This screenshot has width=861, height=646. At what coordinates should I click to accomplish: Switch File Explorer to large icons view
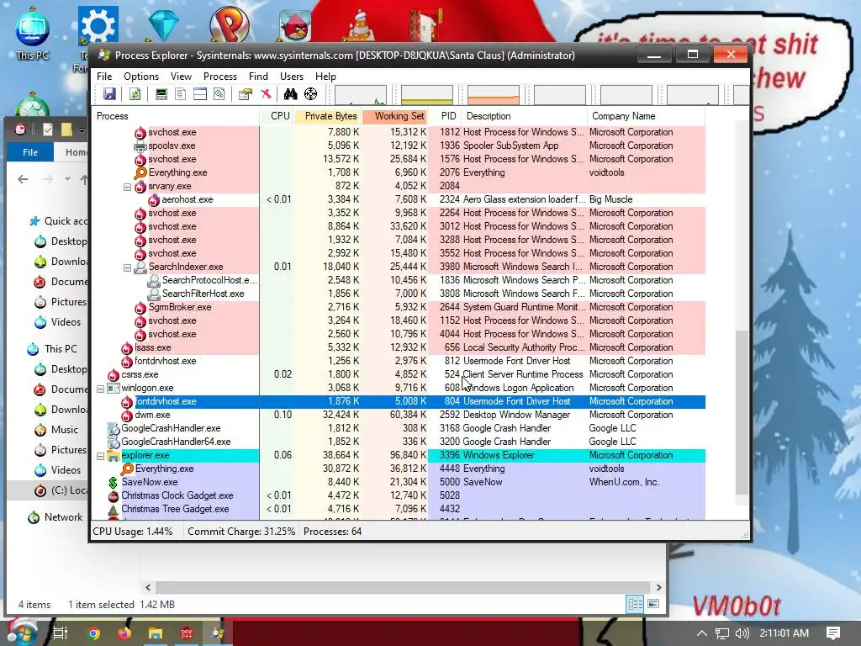coord(653,604)
